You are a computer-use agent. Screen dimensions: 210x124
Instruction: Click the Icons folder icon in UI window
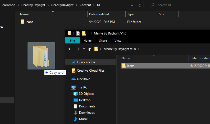coord(22,22)
